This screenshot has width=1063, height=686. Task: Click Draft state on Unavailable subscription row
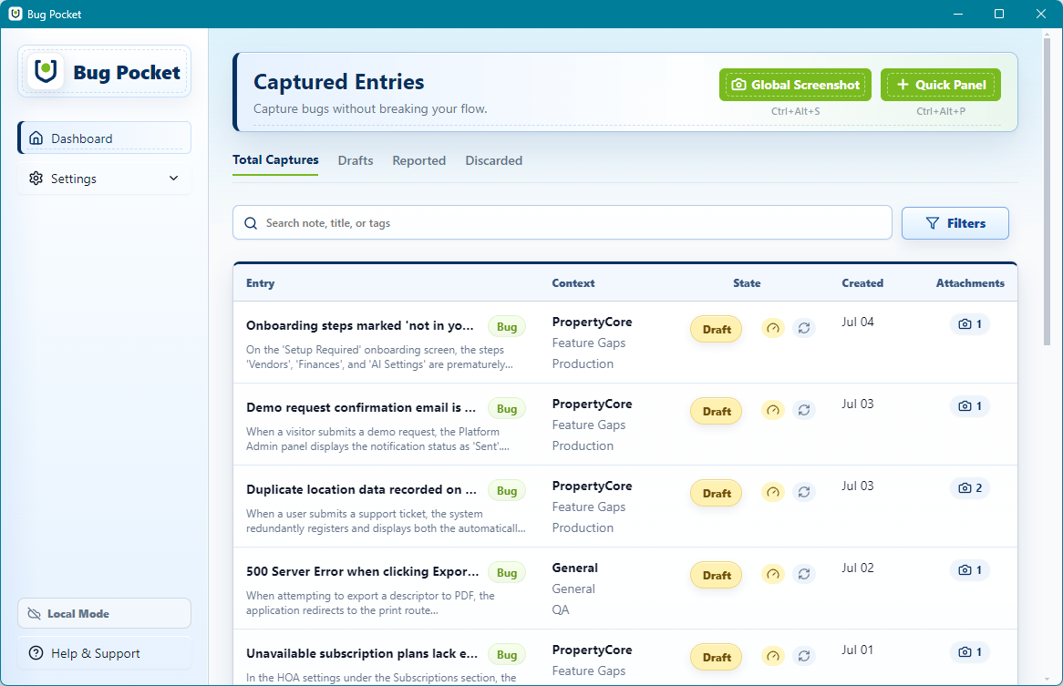717,658
